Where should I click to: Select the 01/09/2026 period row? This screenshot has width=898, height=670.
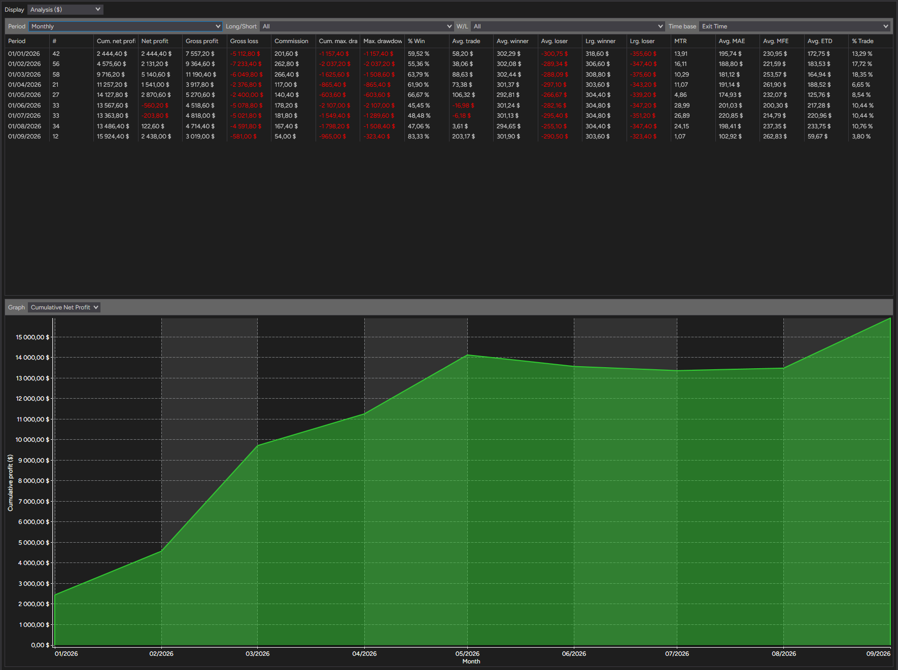pyautogui.click(x=448, y=136)
